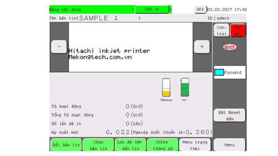
Task: Tap the plus button beside the print preview
Action: pos(202,47)
